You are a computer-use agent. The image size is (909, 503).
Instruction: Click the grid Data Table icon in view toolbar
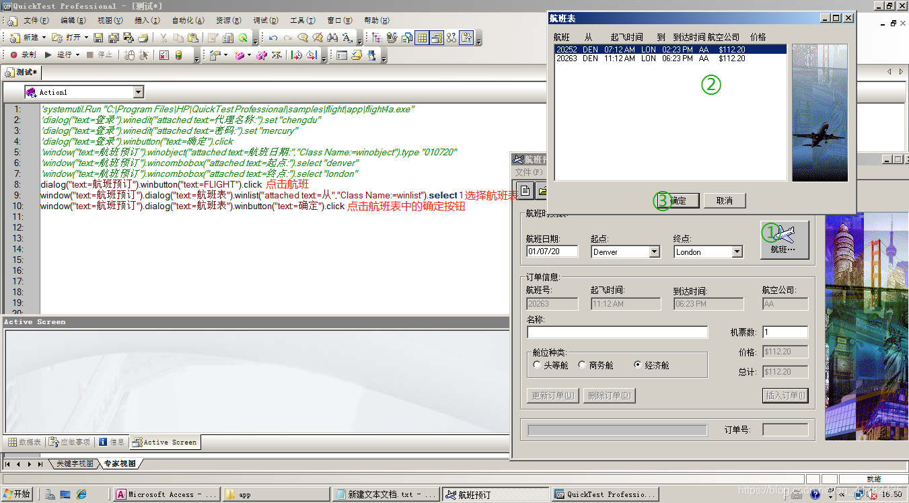[422, 38]
